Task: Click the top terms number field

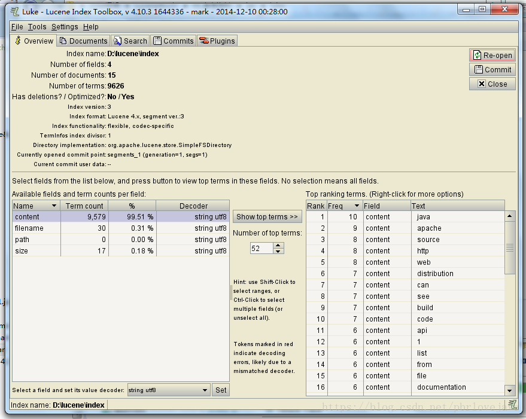Action: (262, 249)
